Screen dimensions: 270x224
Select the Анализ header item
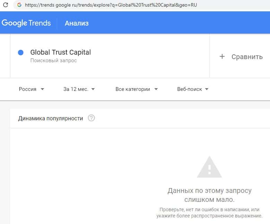pos(77,23)
